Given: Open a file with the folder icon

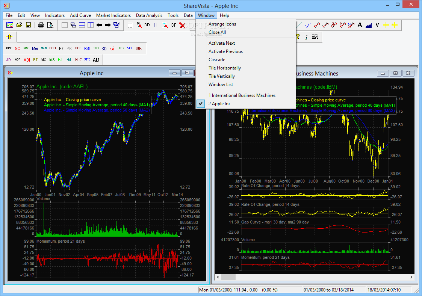Looking at the screenshot, I should [19, 25].
